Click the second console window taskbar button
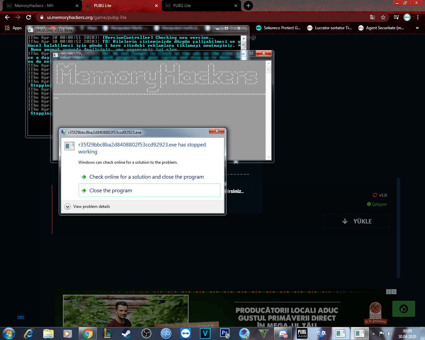This screenshot has height=340, width=425. tap(360, 333)
